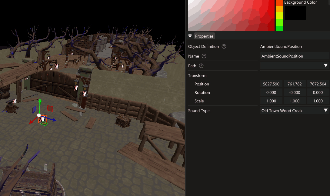Click the Name field with AmbientSoundPosition
This screenshot has width=330, height=196.
294,56
